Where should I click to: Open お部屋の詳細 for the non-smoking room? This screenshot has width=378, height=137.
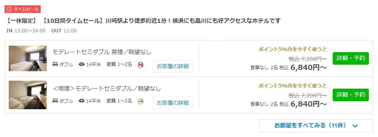[172, 66]
